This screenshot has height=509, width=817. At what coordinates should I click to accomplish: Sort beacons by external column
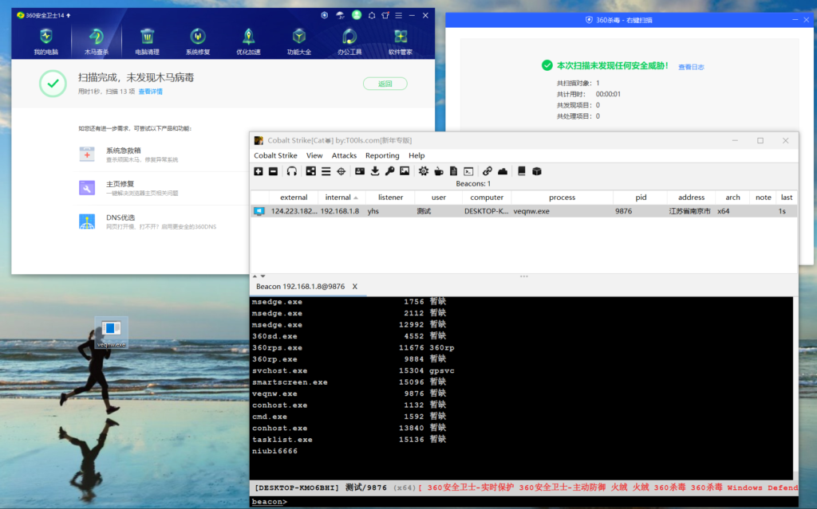294,198
